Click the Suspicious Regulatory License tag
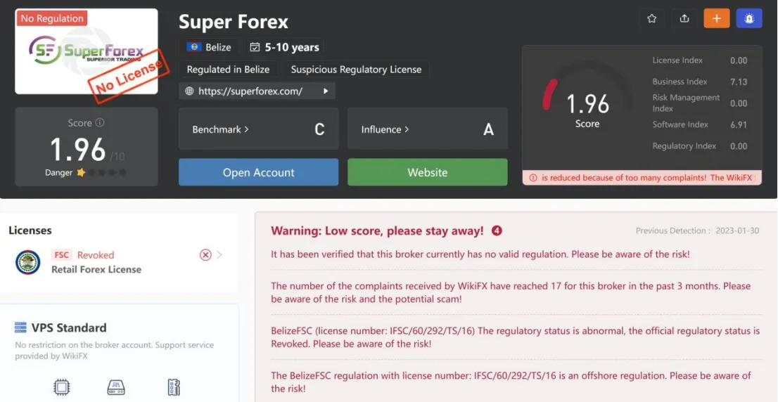Image resolution: width=778 pixels, height=402 pixels. (x=356, y=70)
